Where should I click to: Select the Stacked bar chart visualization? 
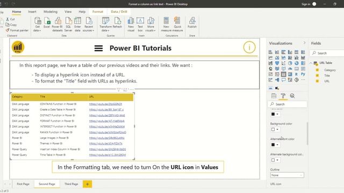coord(270,52)
